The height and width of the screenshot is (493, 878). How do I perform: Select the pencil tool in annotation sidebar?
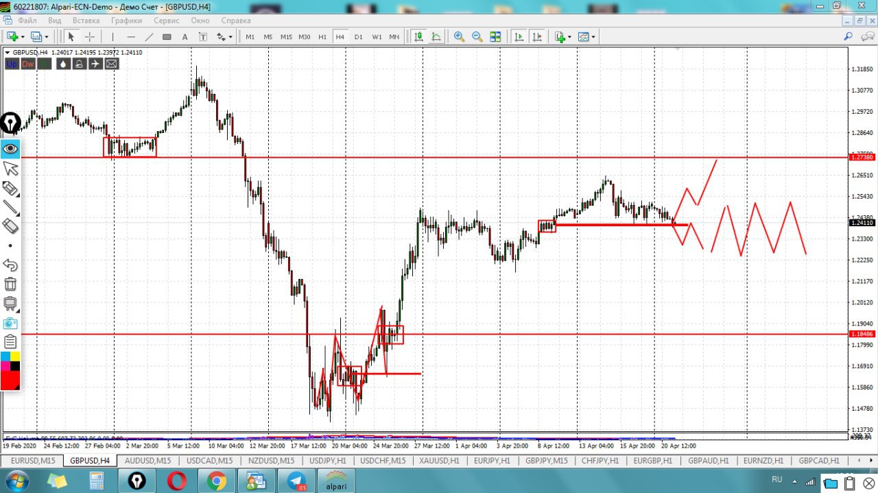click(x=10, y=188)
